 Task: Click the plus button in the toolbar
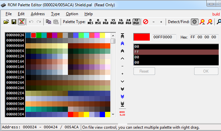[x=161, y=22]
